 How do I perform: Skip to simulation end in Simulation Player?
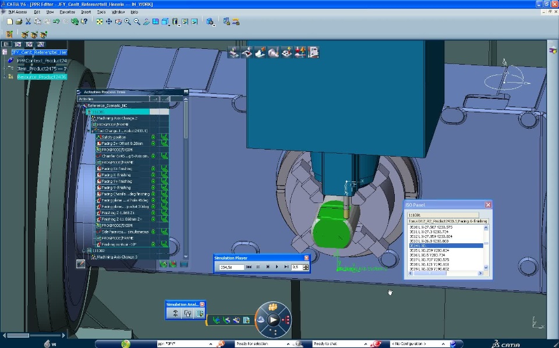coord(286,267)
